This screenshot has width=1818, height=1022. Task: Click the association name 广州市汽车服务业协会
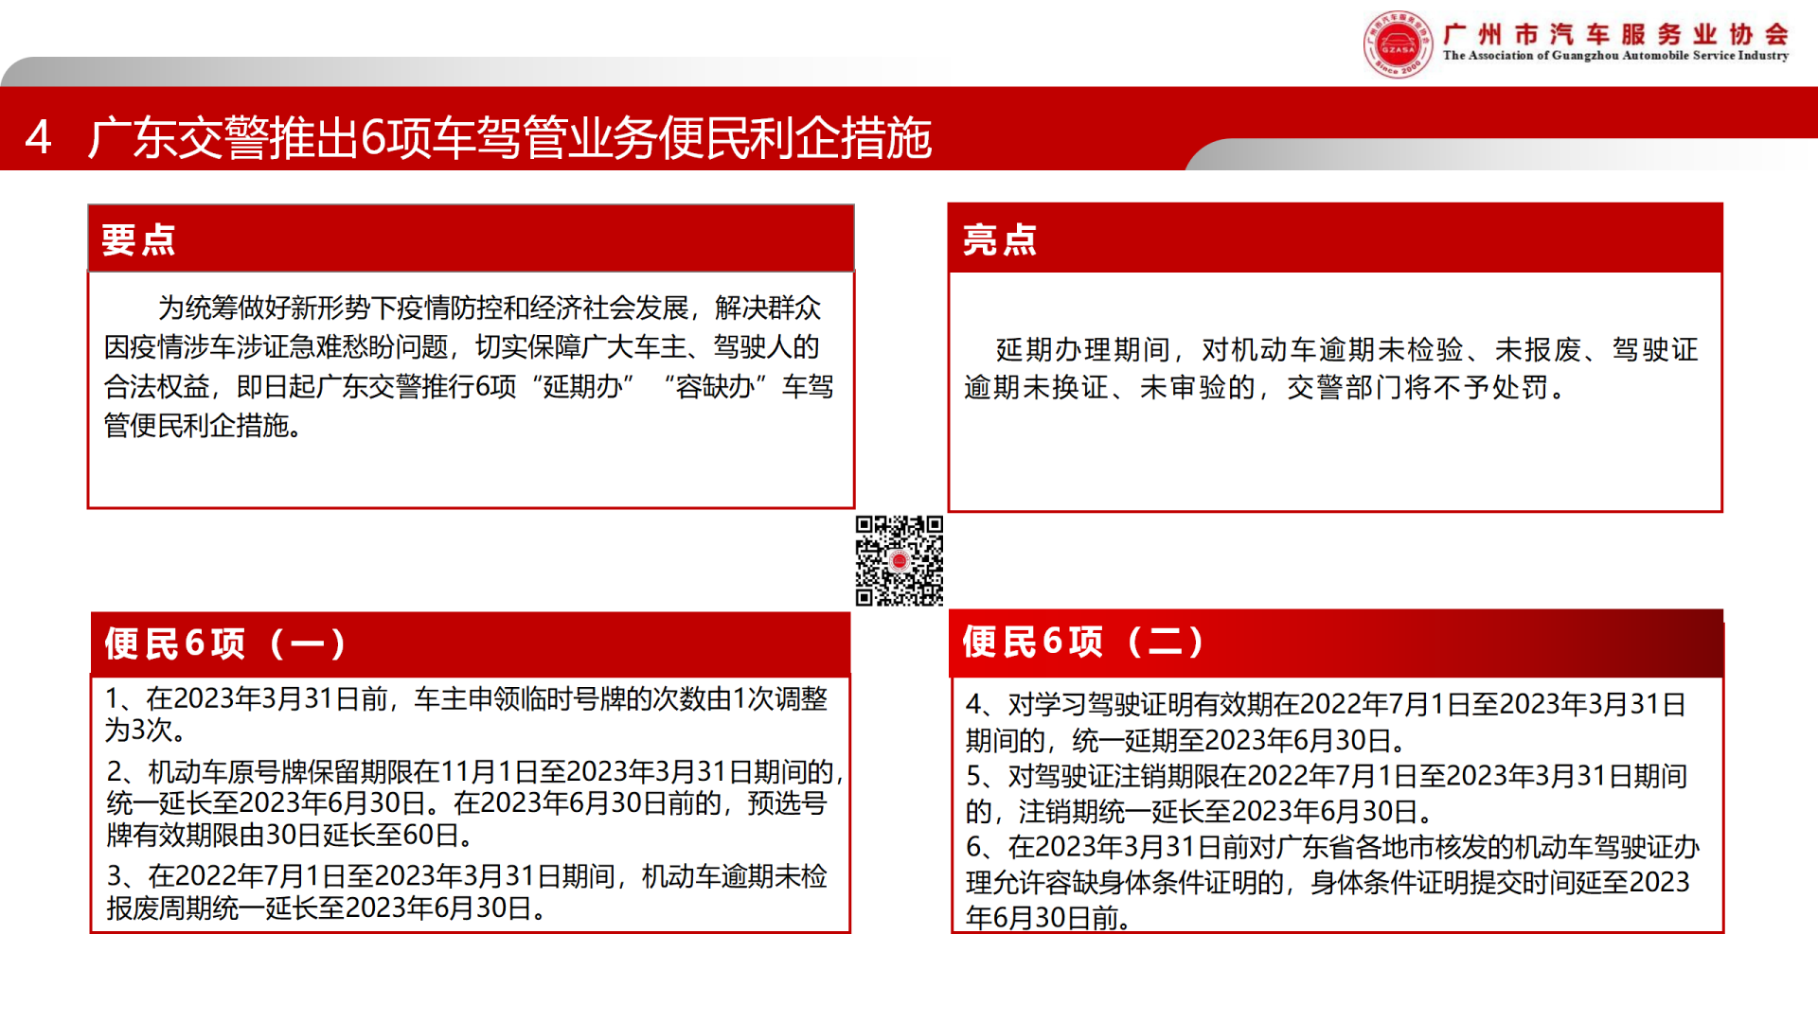(x=1616, y=34)
